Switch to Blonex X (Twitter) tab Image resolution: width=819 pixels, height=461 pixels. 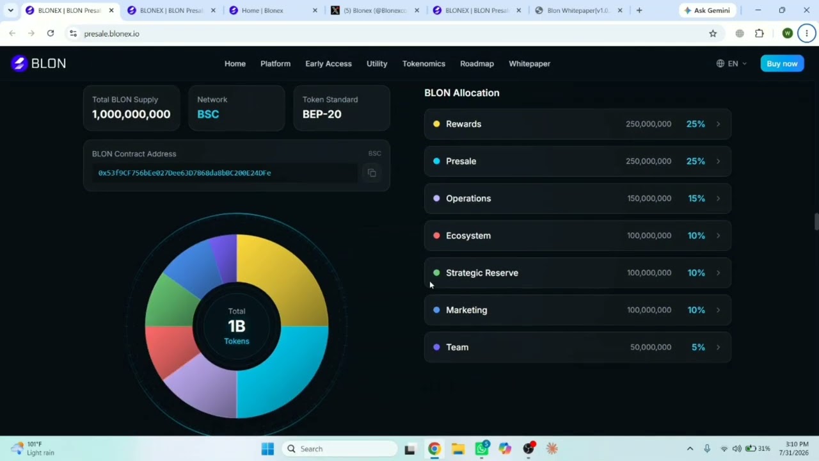(374, 10)
